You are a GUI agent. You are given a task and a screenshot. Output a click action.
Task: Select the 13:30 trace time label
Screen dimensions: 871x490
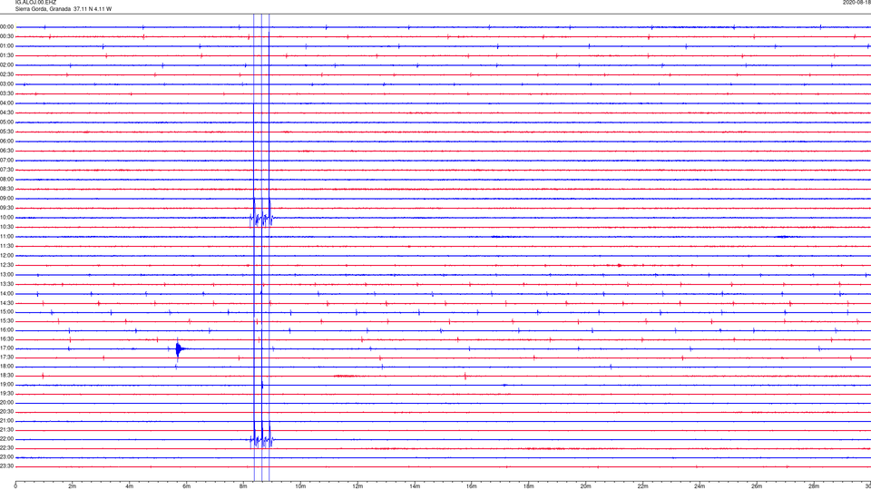click(6, 284)
